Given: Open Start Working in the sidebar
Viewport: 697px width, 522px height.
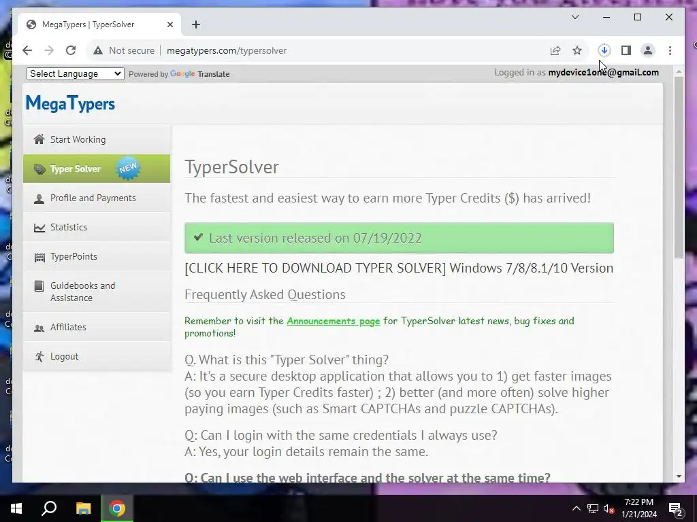Looking at the screenshot, I should click(97, 139).
